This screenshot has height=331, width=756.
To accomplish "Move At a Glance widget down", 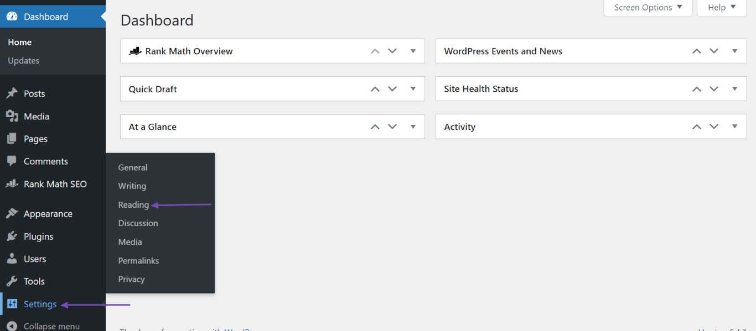I will (x=392, y=127).
